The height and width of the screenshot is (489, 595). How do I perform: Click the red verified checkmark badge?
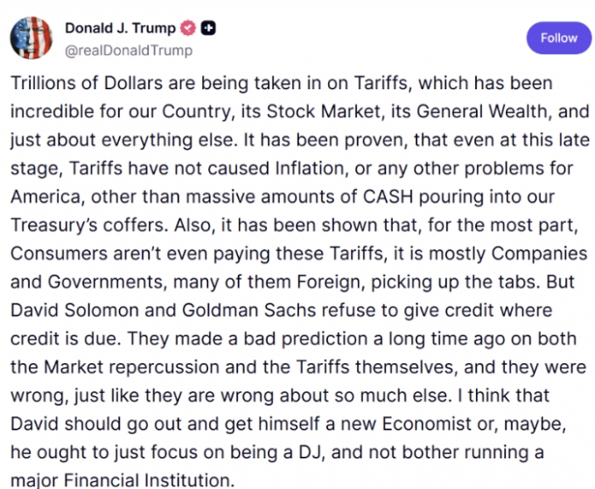coord(189,27)
